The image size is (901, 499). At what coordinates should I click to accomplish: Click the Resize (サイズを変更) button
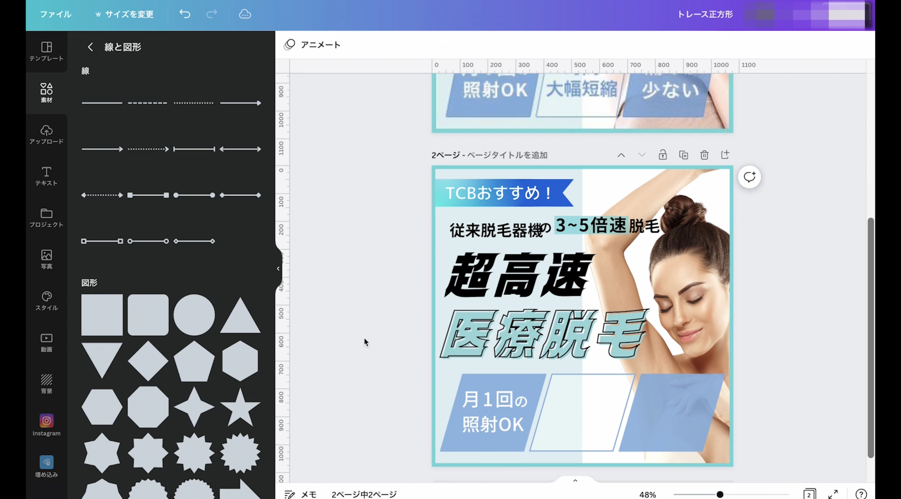point(124,14)
